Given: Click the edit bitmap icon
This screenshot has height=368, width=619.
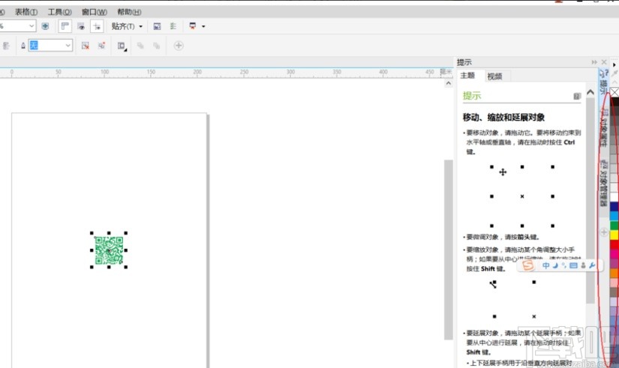Looking at the screenshot, I should point(86,46).
